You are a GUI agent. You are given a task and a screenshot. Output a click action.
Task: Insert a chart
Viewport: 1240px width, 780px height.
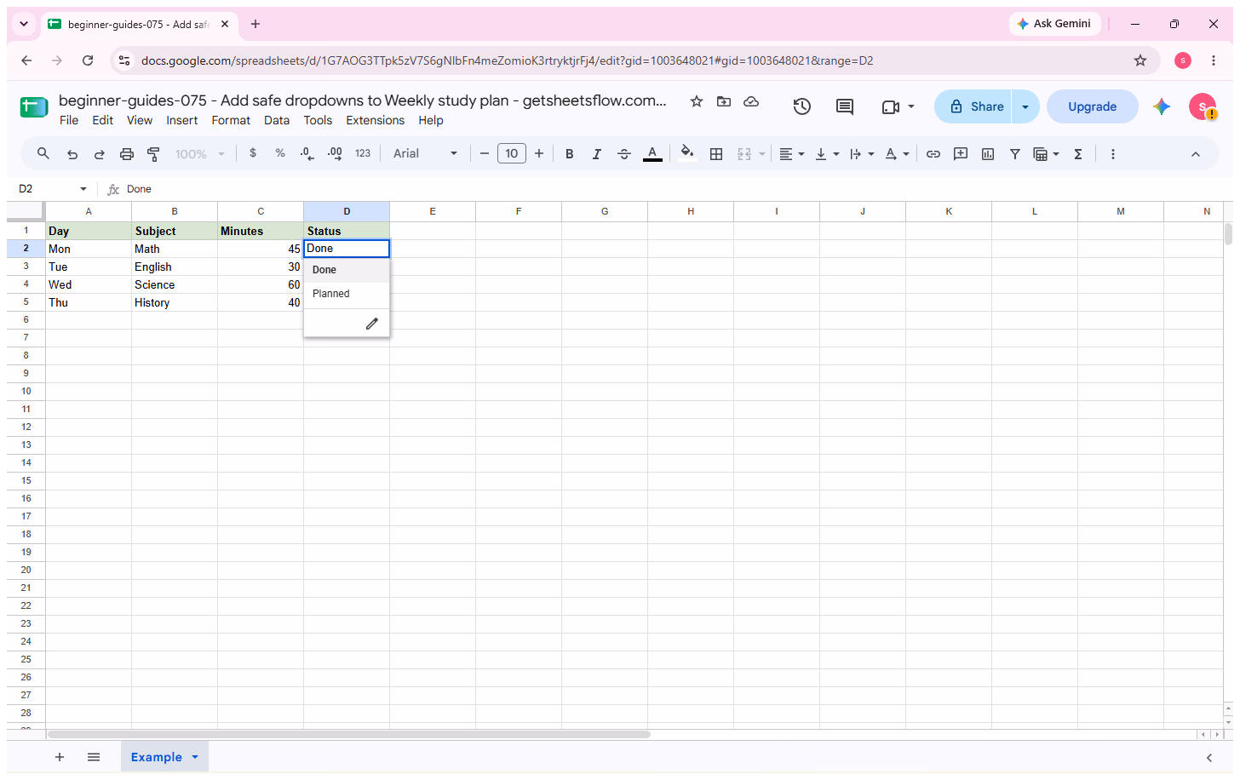pos(988,154)
